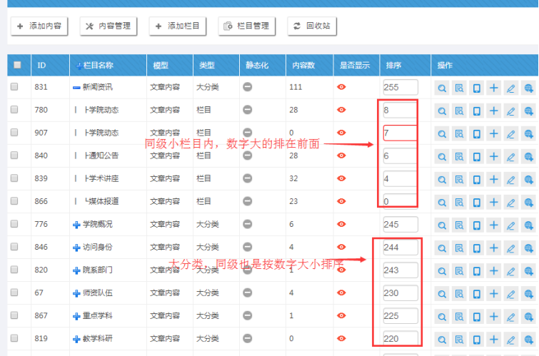Click the pencil edit icon for 重点学科
Viewport: 539px width, 356px height.
coord(510,316)
